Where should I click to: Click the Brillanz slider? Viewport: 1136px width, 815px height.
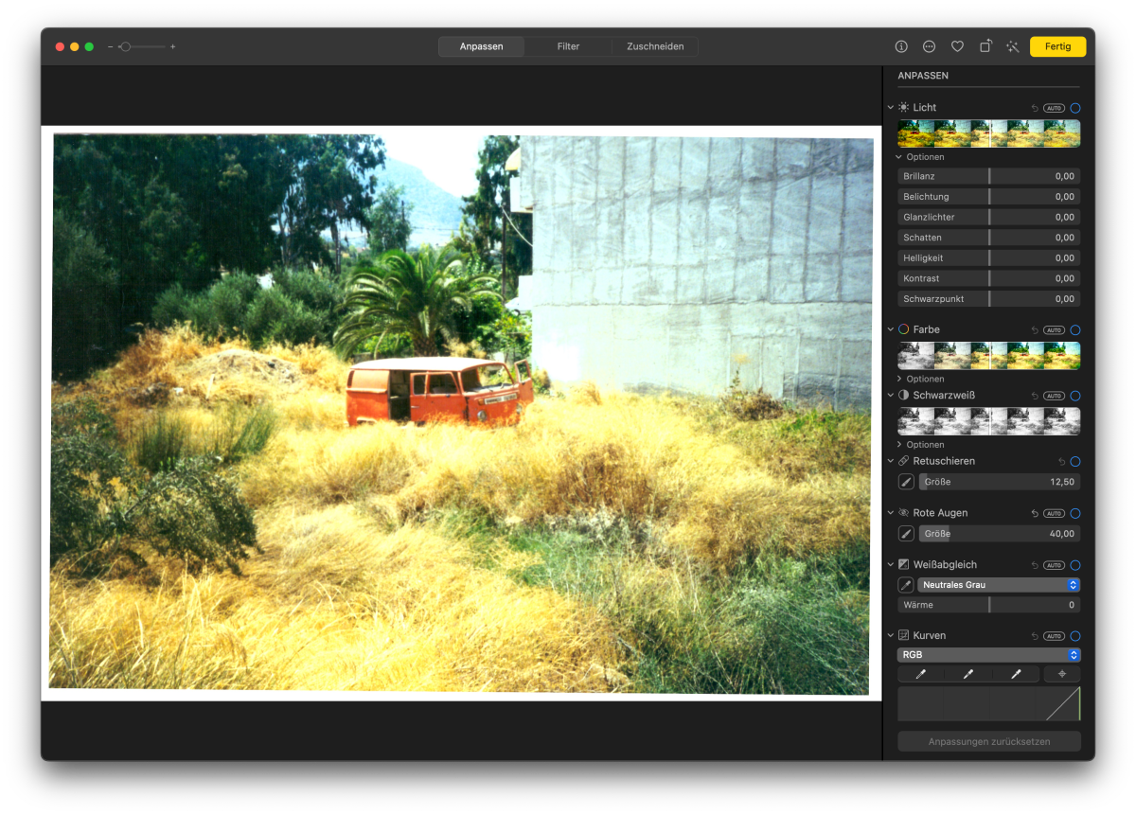(x=989, y=176)
